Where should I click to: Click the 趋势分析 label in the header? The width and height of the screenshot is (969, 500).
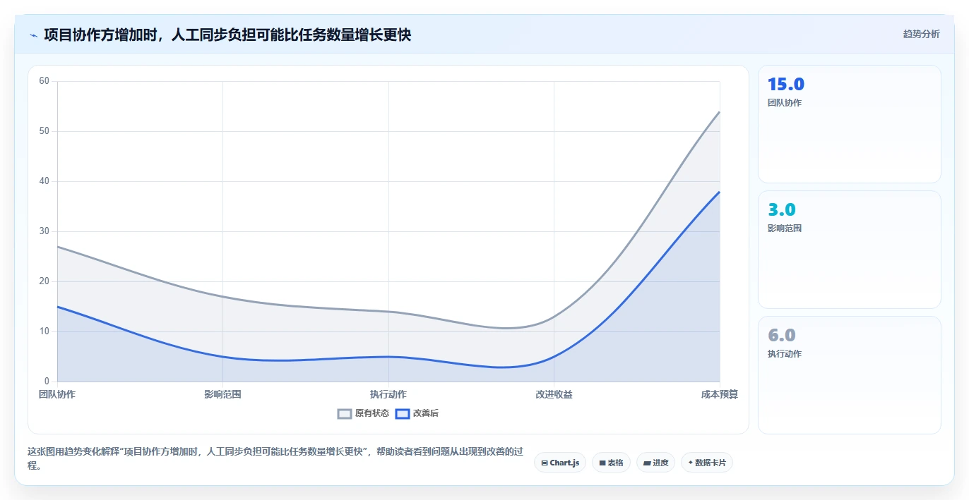tap(921, 34)
